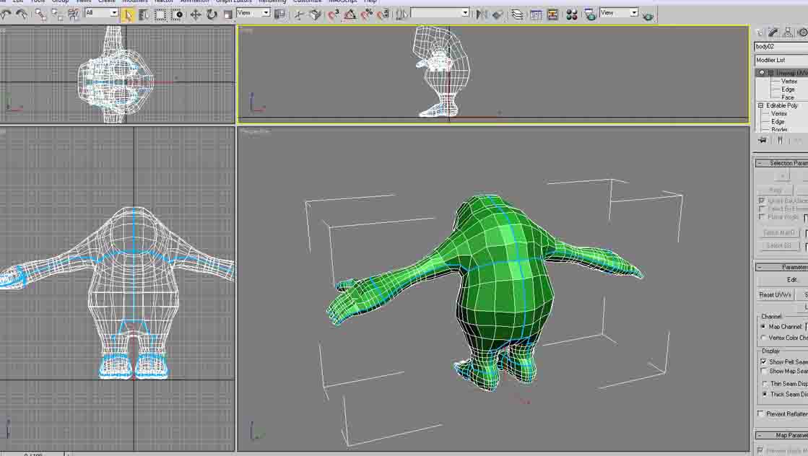Open the Material Editor icon
The width and height of the screenshot is (808, 456).
pyautogui.click(x=571, y=14)
